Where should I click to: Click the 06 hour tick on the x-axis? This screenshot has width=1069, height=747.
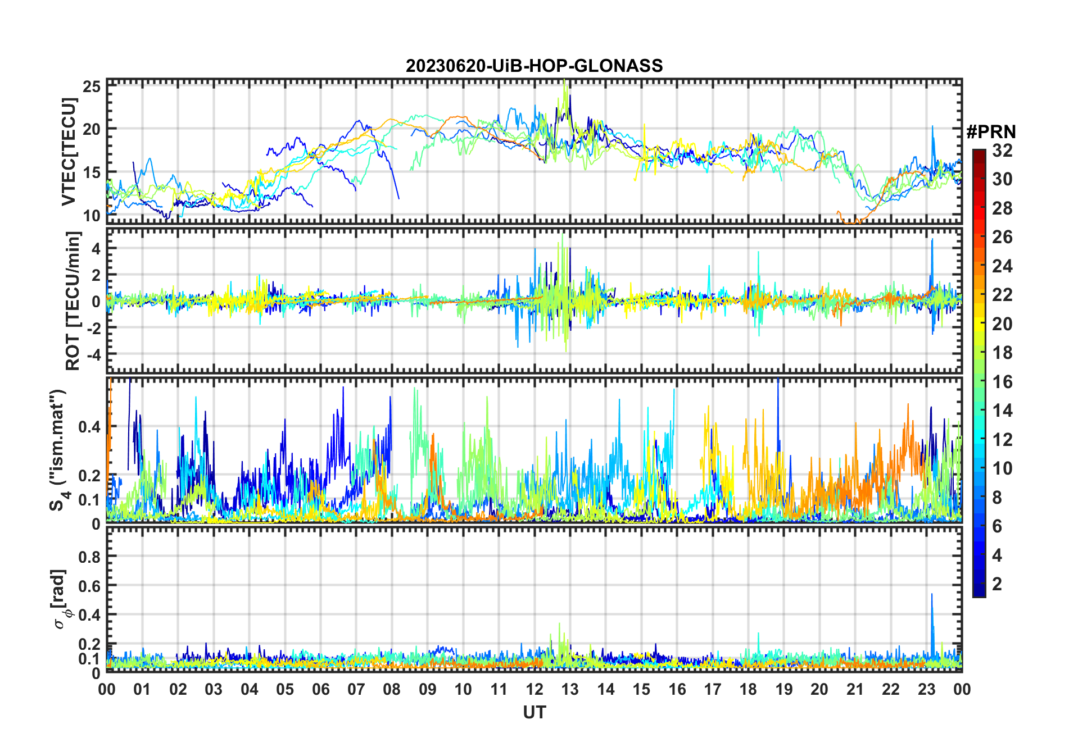[x=320, y=690]
